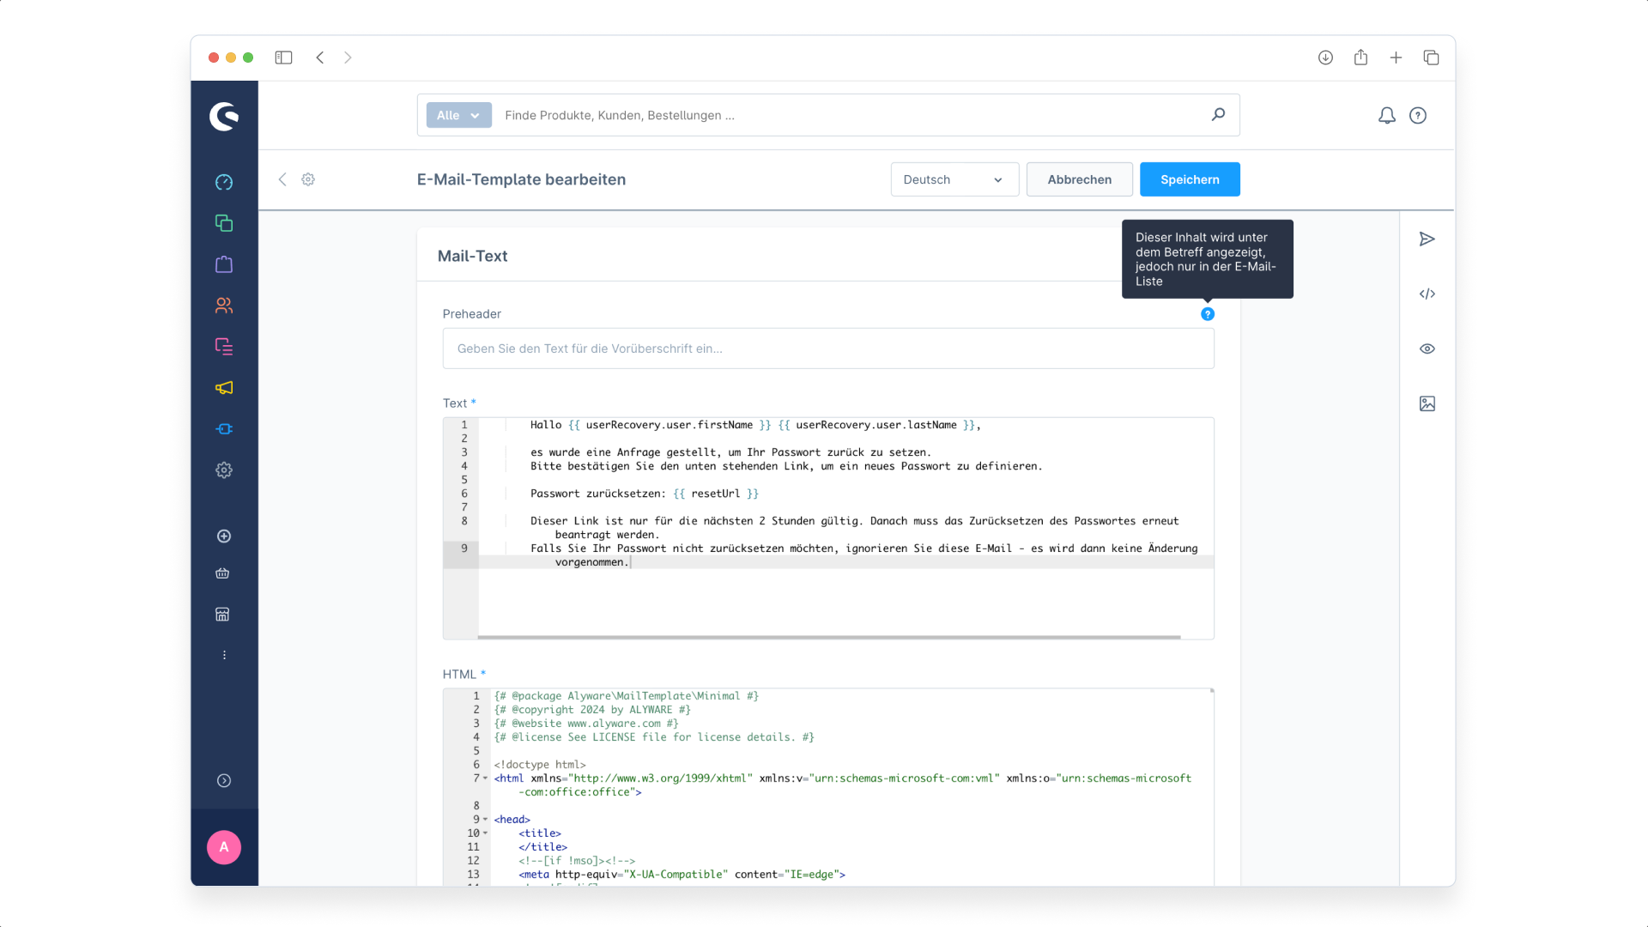Open the user avatar A menu
The height and width of the screenshot is (927, 1648).
[x=224, y=847]
